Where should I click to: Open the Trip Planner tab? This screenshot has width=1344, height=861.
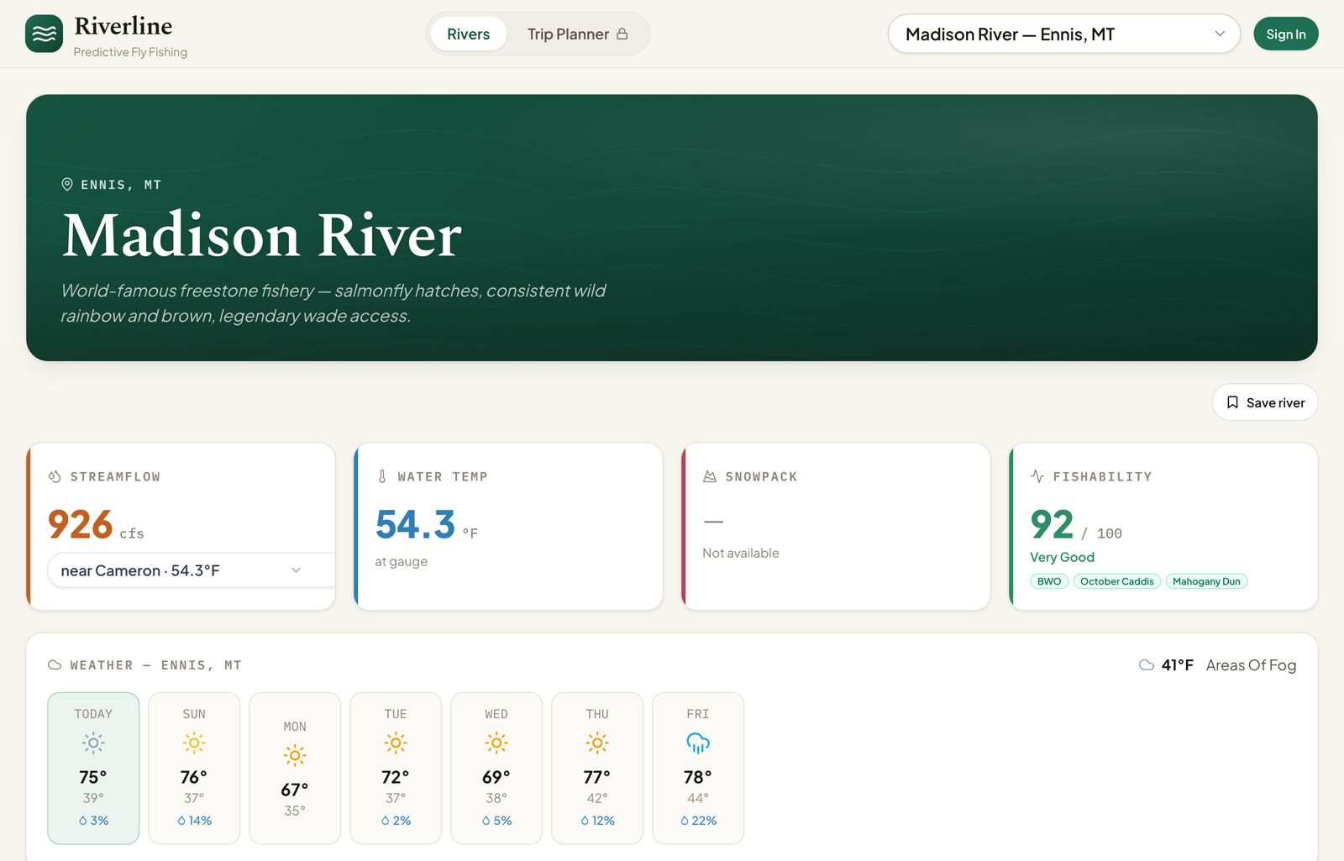(577, 34)
